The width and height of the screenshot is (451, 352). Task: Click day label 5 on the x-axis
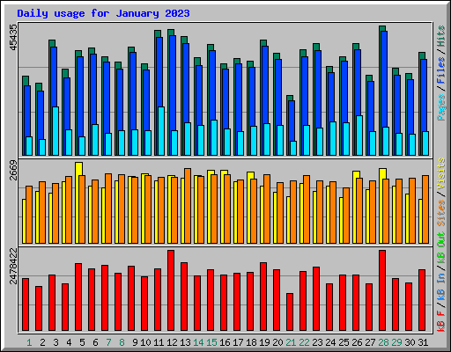tap(82, 342)
